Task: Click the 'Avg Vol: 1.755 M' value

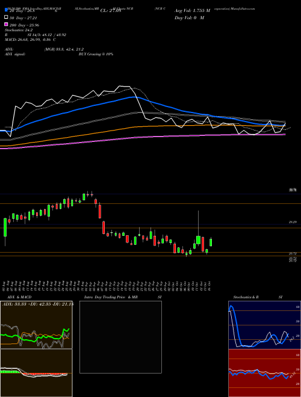Action: click(x=192, y=11)
